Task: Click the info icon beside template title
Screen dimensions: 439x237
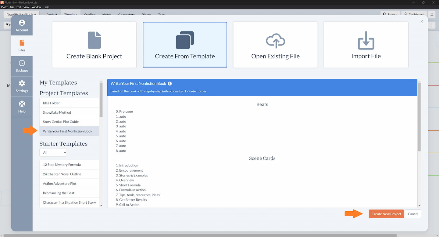Action: click(x=170, y=83)
